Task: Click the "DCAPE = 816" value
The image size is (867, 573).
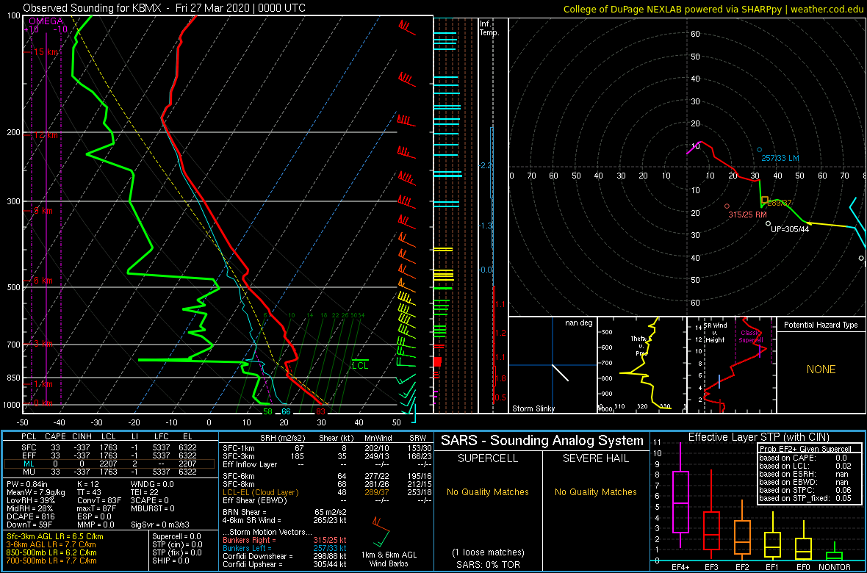Action: (29, 516)
